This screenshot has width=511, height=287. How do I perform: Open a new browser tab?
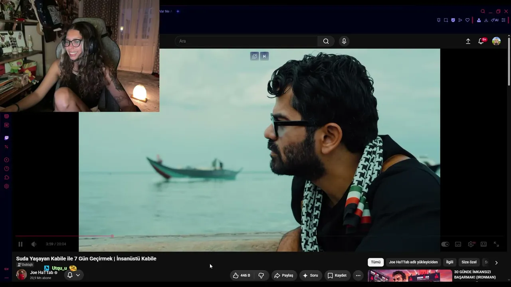tap(178, 11)
